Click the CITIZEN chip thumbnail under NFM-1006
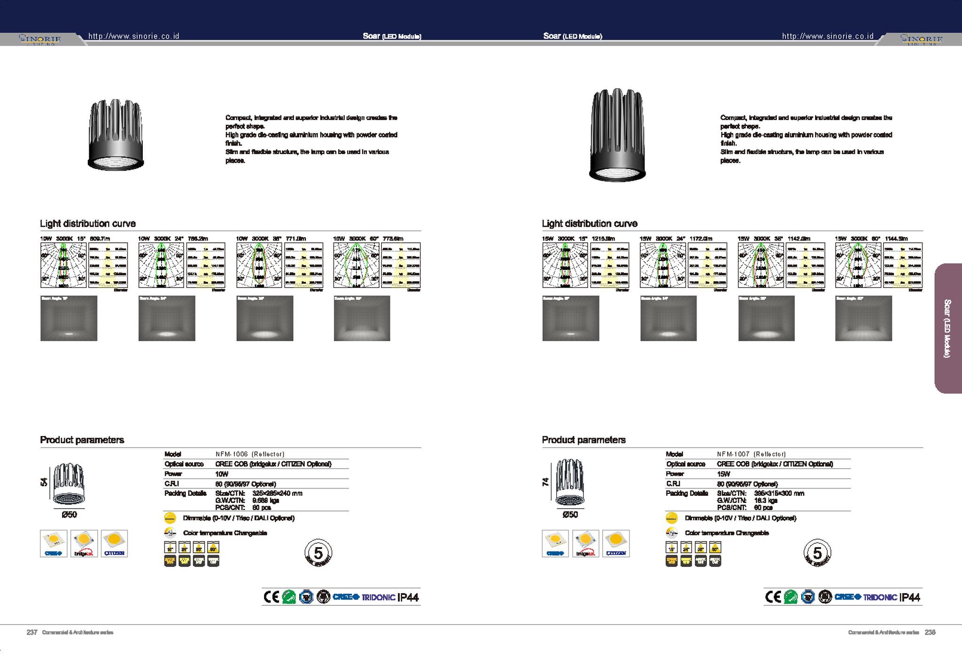962x657 pixels. pyautogui.click(x=114, y=543)
